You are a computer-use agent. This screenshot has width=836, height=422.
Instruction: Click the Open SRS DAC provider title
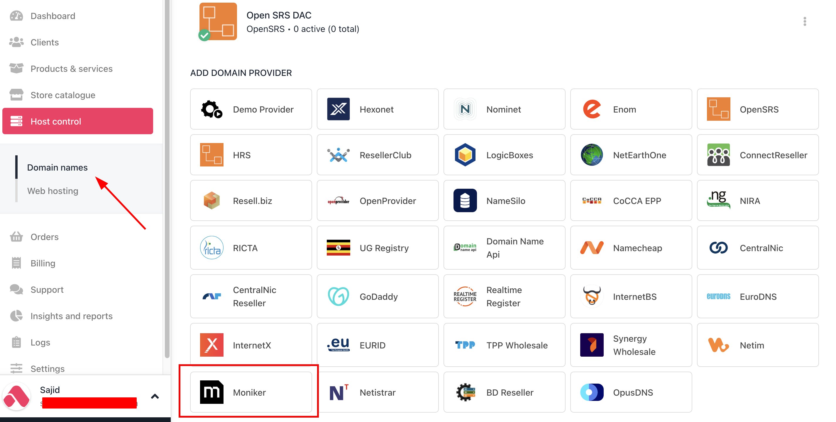tap(279, 15)
